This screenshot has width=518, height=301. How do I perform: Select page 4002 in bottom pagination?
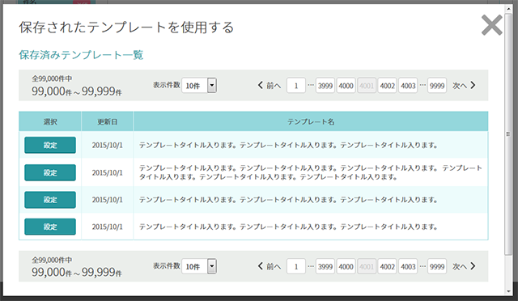click(x=387, y=266)
